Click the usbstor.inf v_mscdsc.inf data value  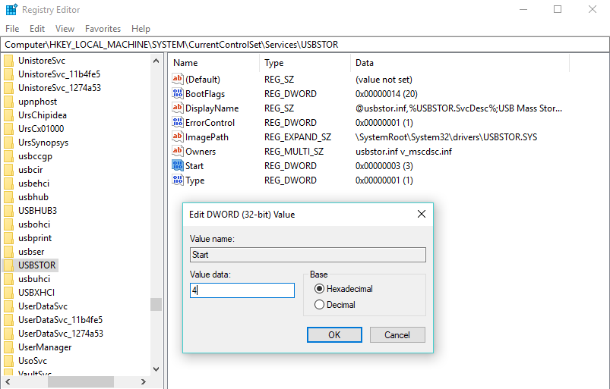click(x=403, y=151)
